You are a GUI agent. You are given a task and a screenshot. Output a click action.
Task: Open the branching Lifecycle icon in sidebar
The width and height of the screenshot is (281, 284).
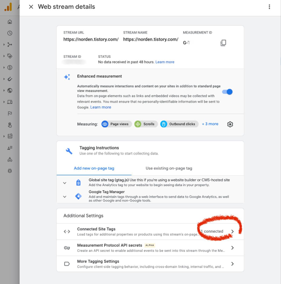[x=10, y=45]
